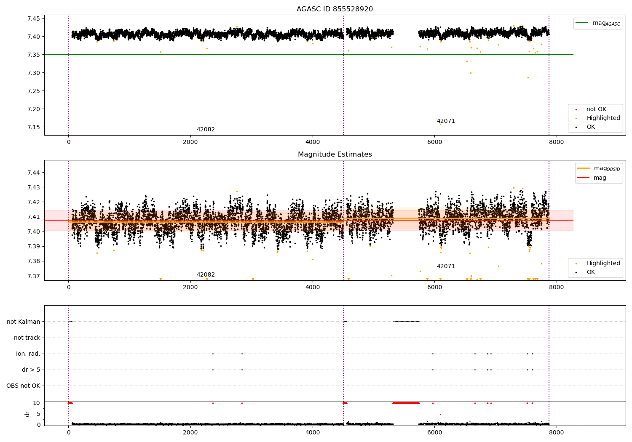Select obsid label 42082 in top plot

click(x=206, y=130)
